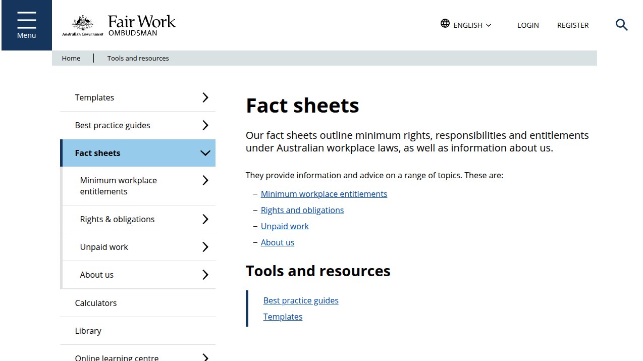This screenshot has width=643, height=361.
Task: Open the Templates link under Tools and resources
Action: (x=283, y=317)
